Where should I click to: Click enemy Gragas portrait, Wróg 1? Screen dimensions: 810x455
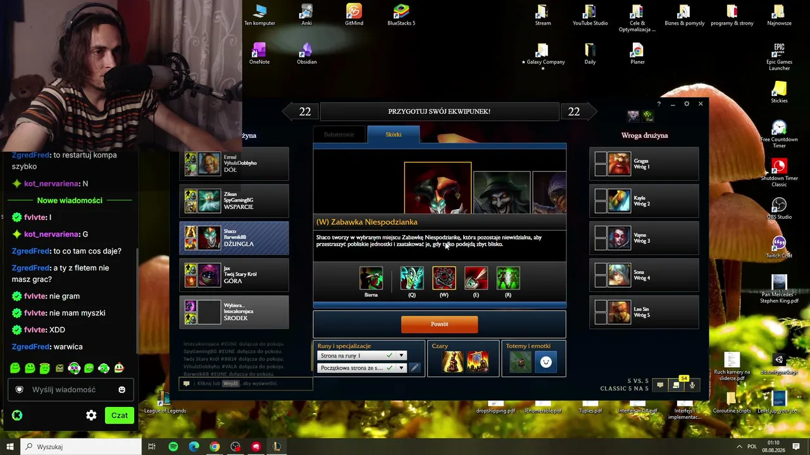pos(620,164)
